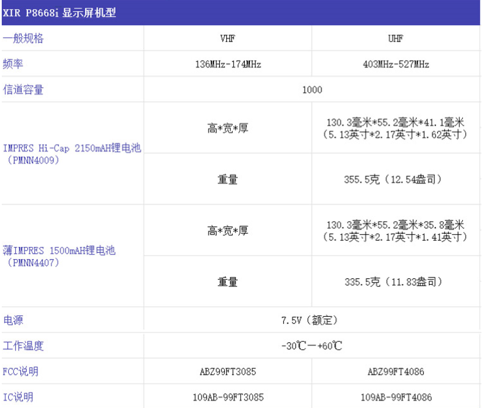Click the weight value '355.5克（12.54盎司）'
This screenshot has width=482, height=408.
tap(393, 180)
